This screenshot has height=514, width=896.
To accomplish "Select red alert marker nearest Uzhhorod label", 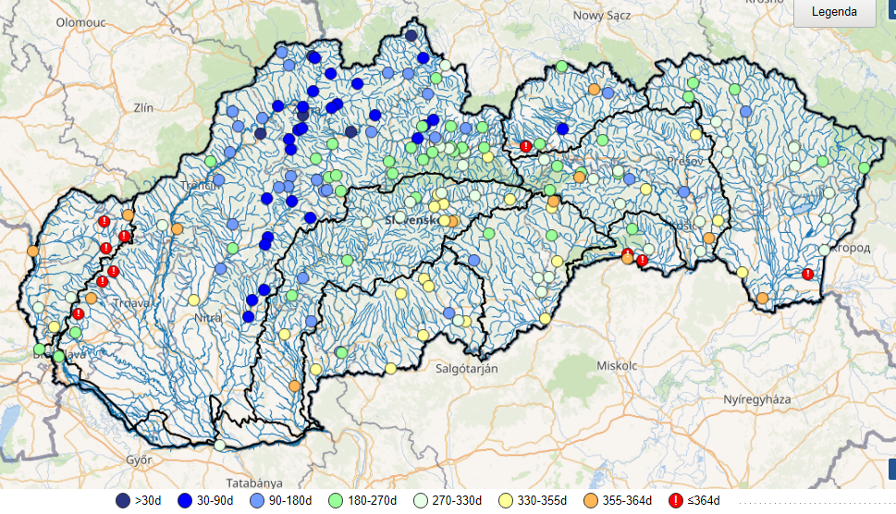I will [x=808, y=275].
